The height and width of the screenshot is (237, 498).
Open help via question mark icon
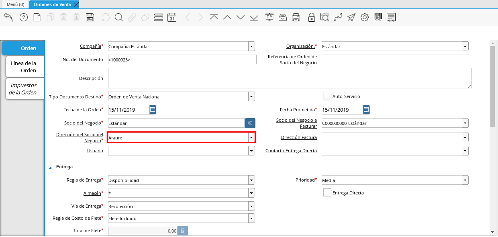(x=24, y=17)
